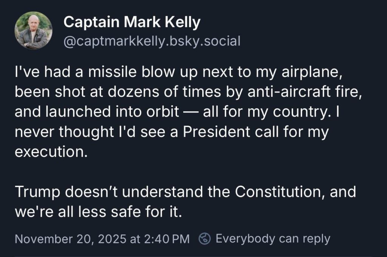
Task: Click Captain Mark Kelly's profile avatar
Action: pos(33,30)
